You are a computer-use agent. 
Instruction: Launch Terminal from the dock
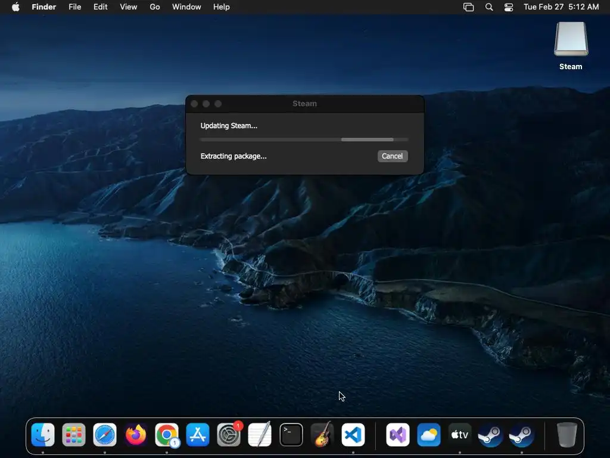tap(291, 435)
